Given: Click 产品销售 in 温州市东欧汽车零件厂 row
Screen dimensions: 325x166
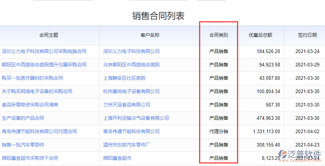Looking at the screenshot, I should point(219,145).
